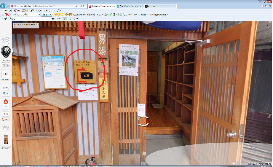Open the ヘルプ(H) menu
This screenshot has height=167, width=273.
pyautogui.click(x=58, y=11)
